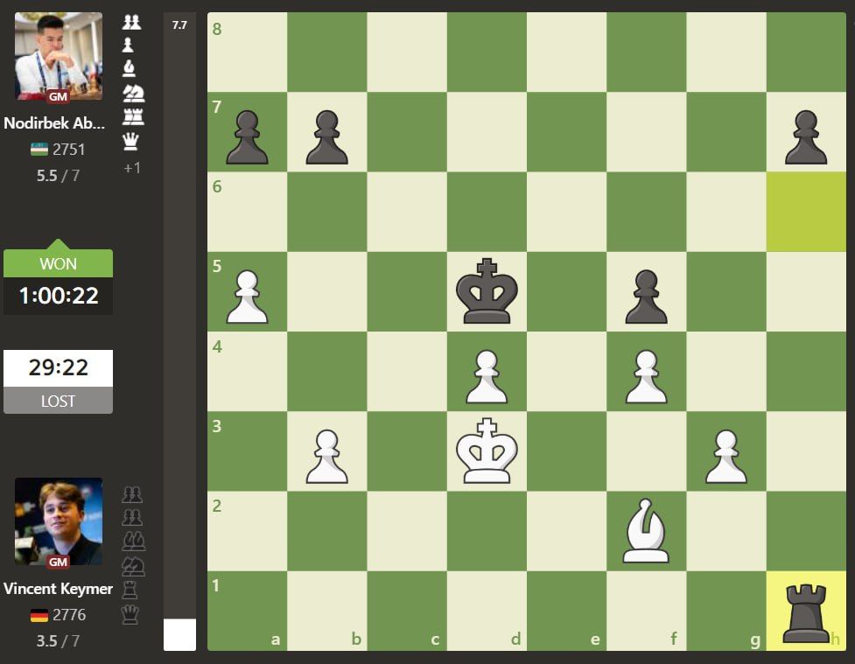855x664 pixels.
Task: Select the black king on d5
Action: click(487, 292)
